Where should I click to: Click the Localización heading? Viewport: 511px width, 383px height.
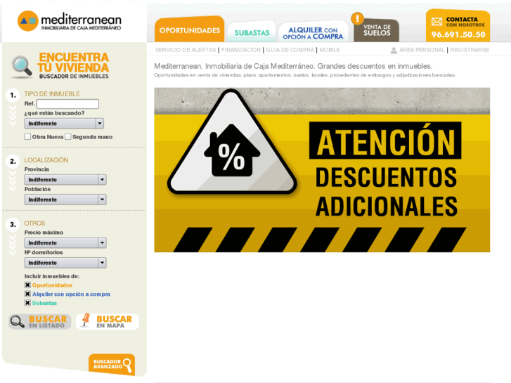tap(46, 160)
